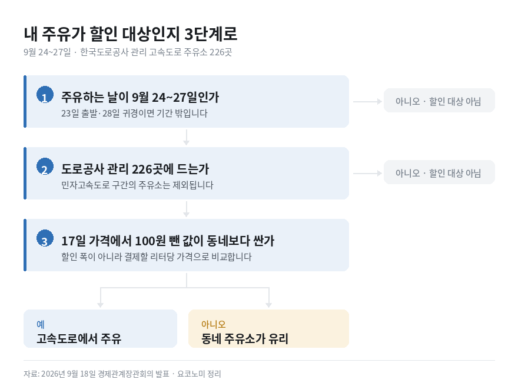The width and height of the screenshot is (518, 386).
Task: Click the source footnote mentioning 경제관계장관회의
Action: (x=122, y=374)
